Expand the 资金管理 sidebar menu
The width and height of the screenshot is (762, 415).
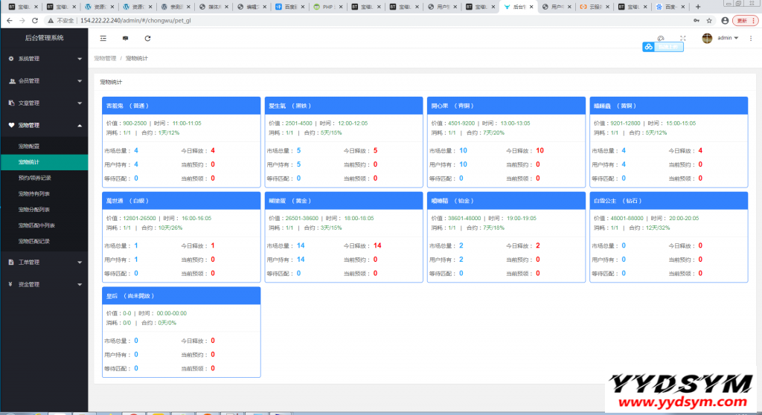tap(44, 284)
